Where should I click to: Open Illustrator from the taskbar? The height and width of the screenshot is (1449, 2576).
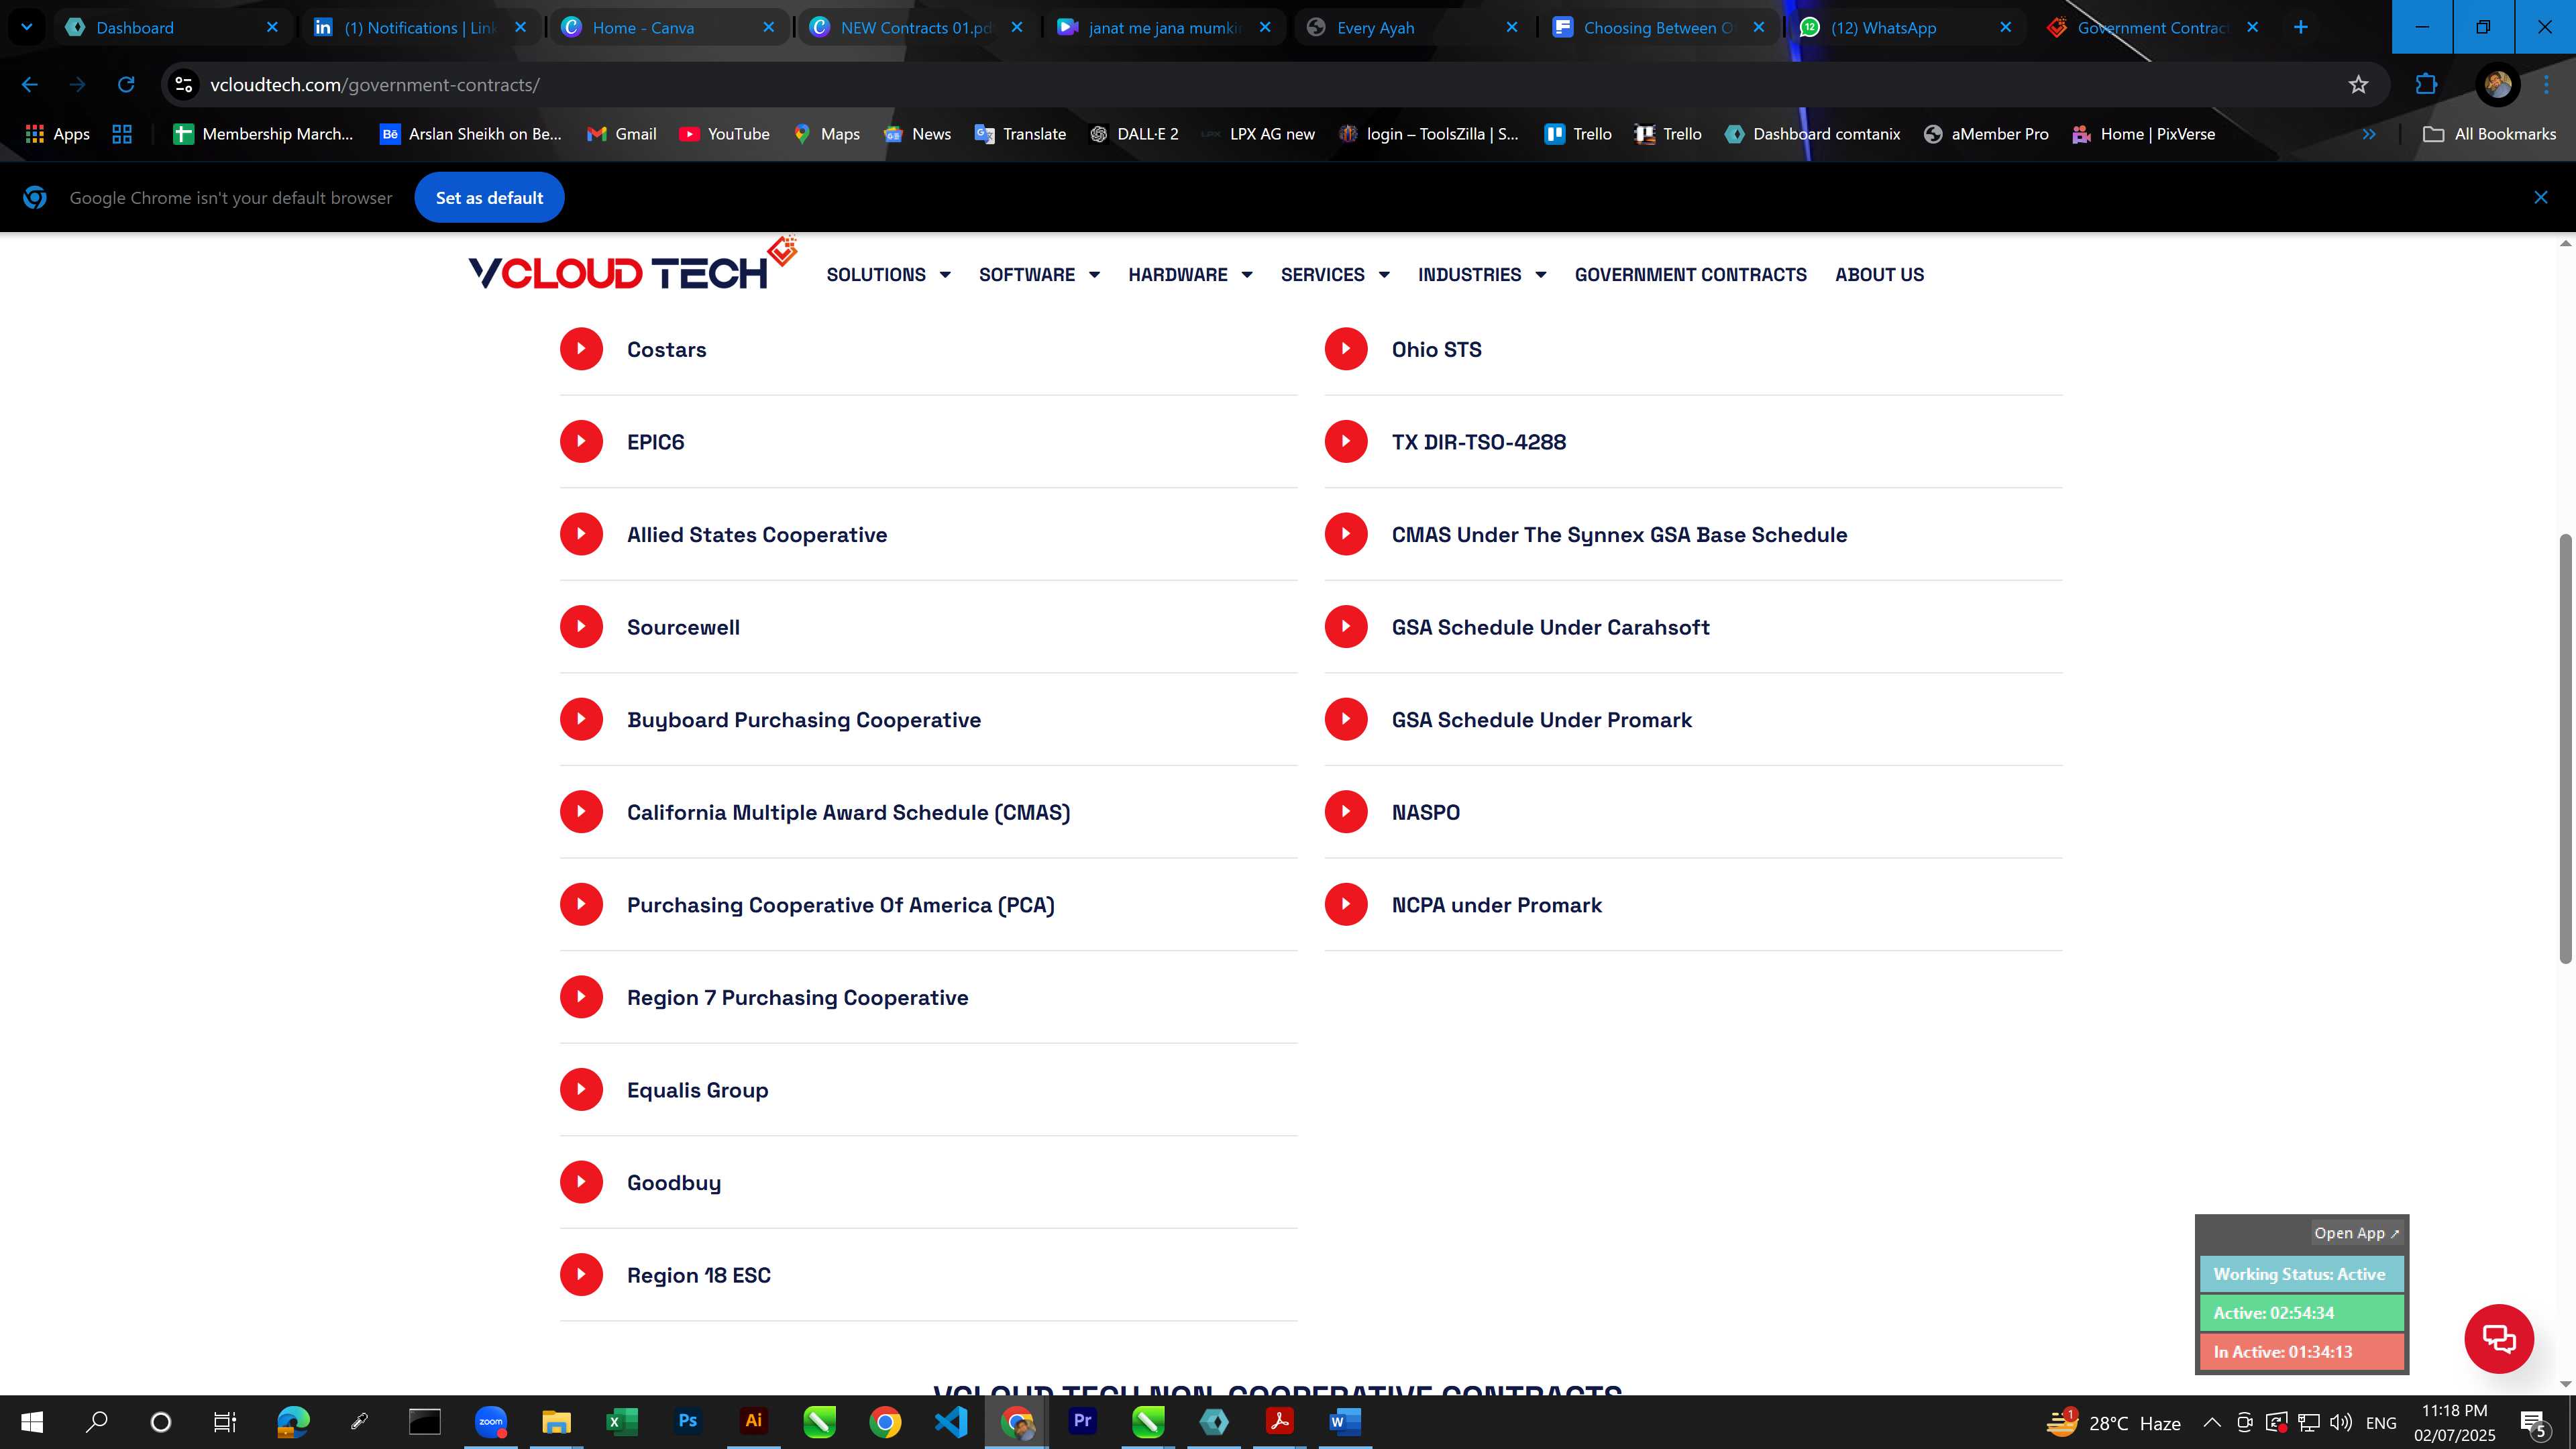[753, 1421]
